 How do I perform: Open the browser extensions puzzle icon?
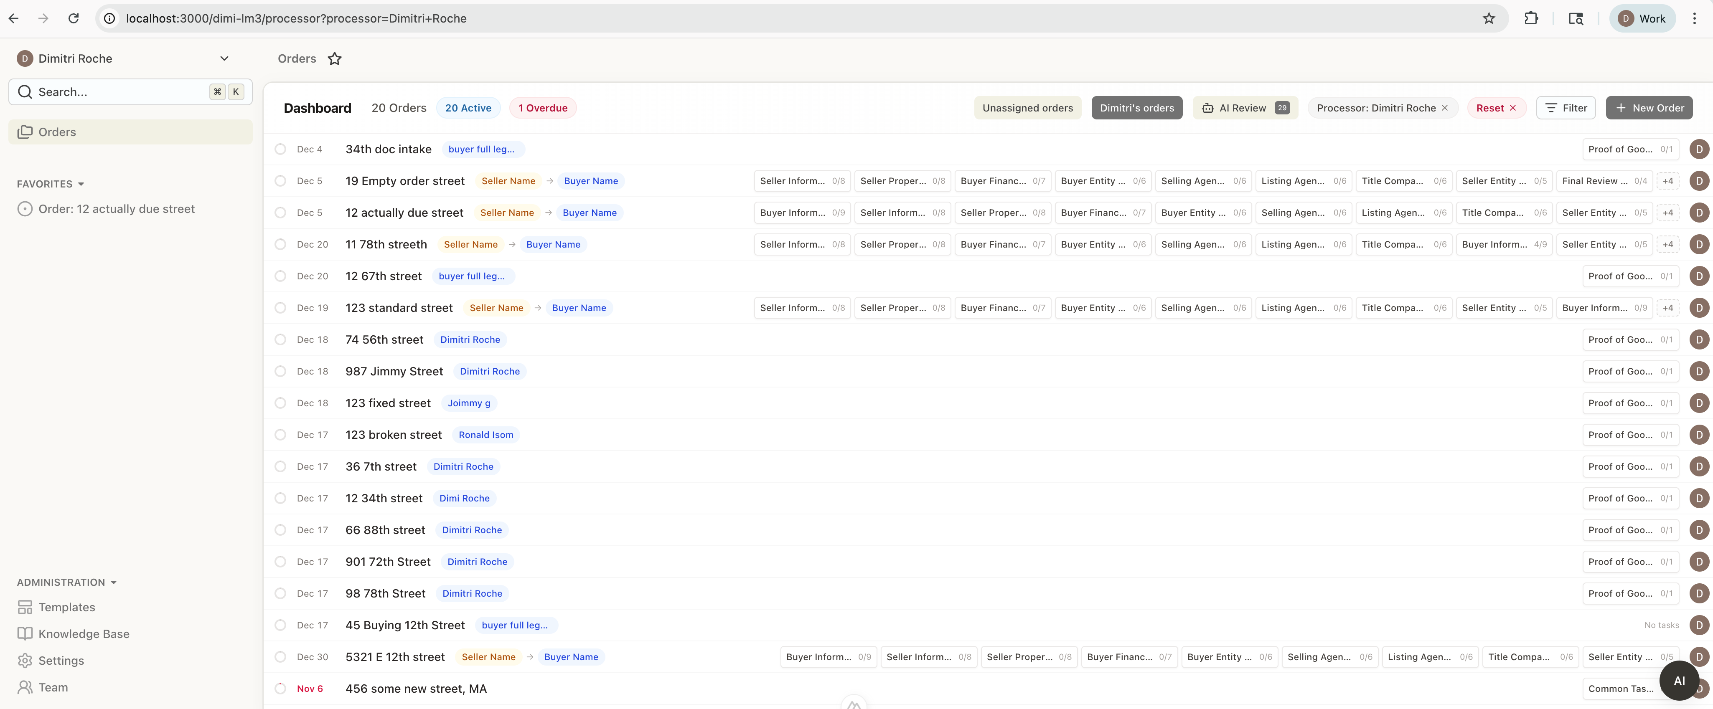[x=1531, y=19]
